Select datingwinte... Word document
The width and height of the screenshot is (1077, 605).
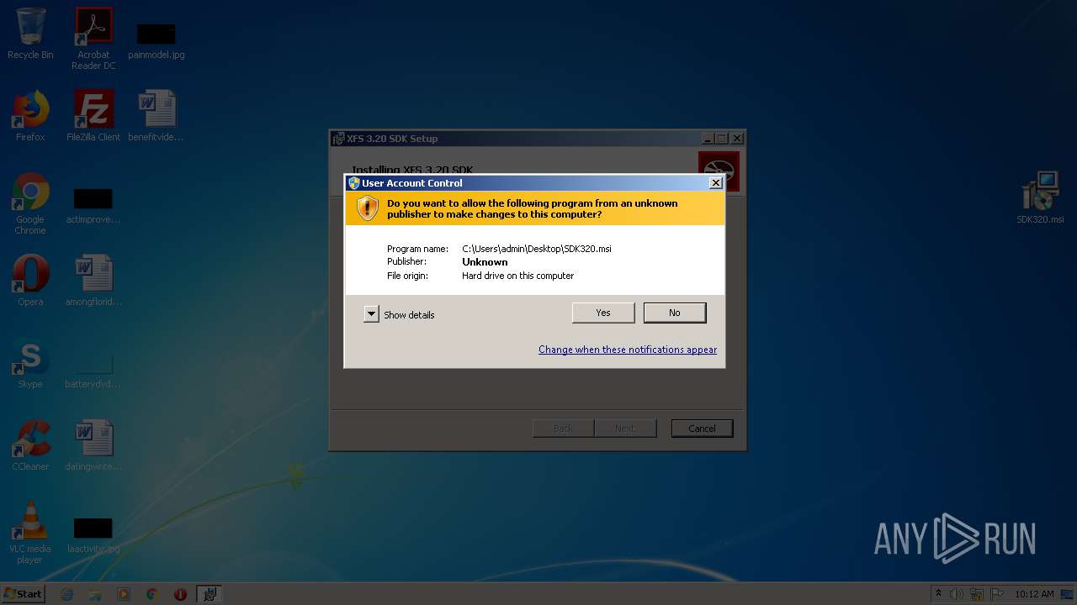click(x=93, y=445)
